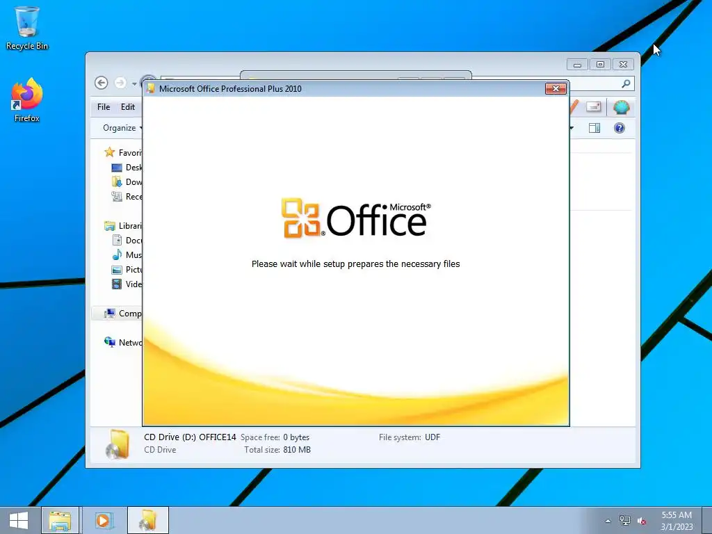Click the "Please wait while setup prepares" message
This screenshot has width=712, height=534.
355,264
